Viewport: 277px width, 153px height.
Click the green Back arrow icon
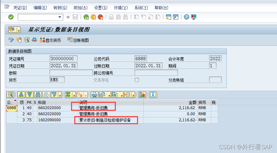click(86, 17)
